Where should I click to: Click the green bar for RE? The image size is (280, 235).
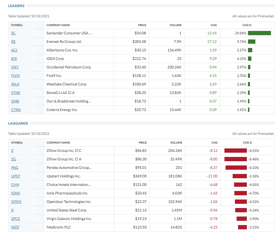pos(252,42)
